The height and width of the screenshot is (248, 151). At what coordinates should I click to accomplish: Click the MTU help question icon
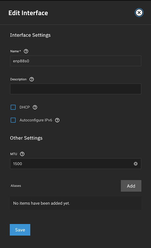[22, 154]
